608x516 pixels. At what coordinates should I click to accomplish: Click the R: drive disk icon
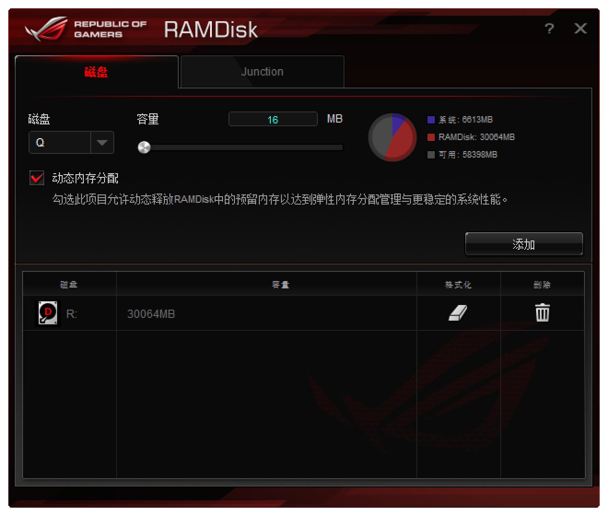click(47, 312)
